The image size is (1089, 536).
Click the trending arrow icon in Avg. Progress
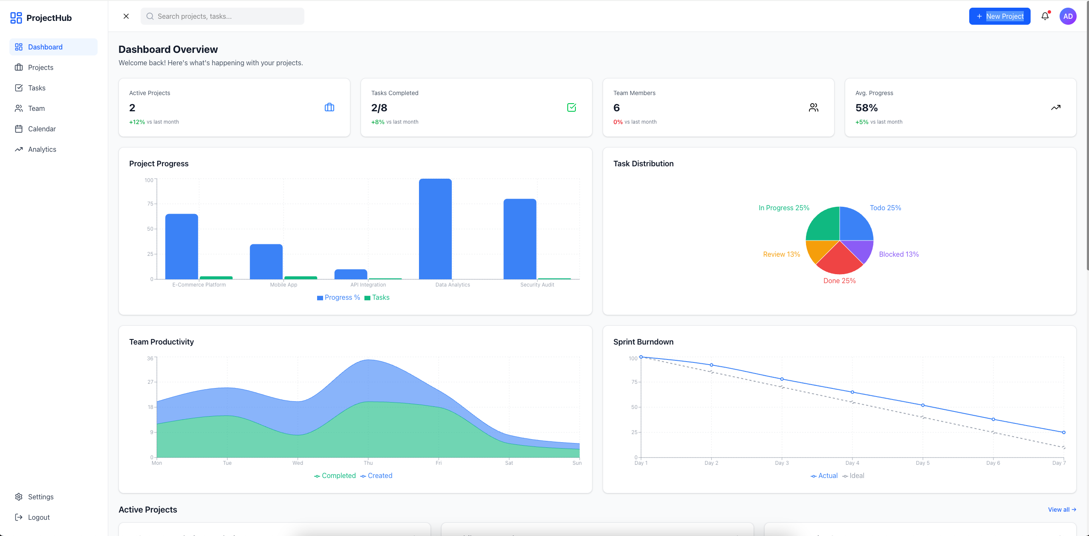[1055, 107]
